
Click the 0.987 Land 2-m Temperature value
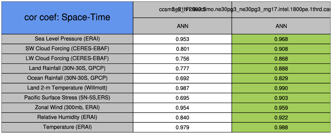(x=183, y=88)
